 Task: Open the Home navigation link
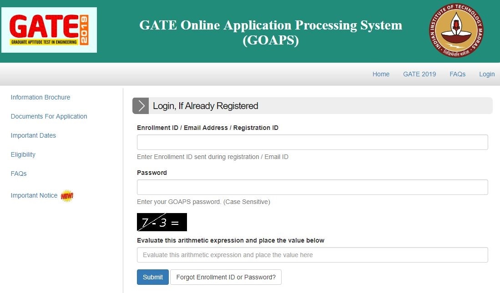click(381, 74)
